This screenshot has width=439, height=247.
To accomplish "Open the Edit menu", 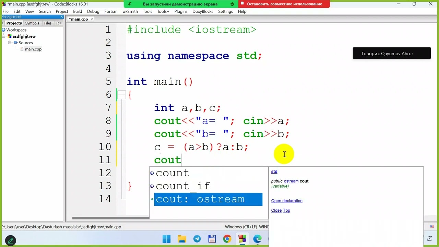I will (x=17, y=11).
